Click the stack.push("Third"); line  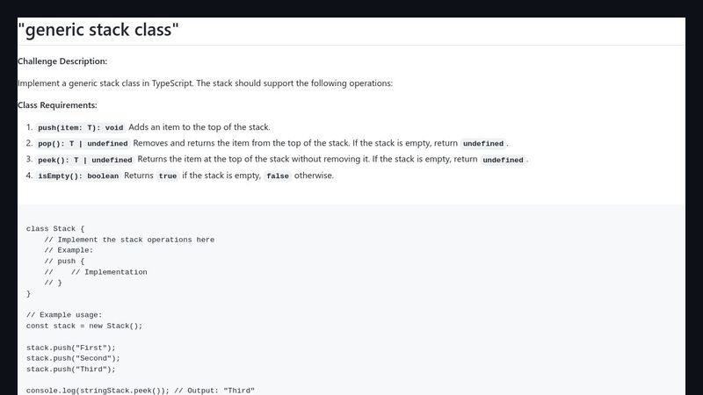(71, 369)
